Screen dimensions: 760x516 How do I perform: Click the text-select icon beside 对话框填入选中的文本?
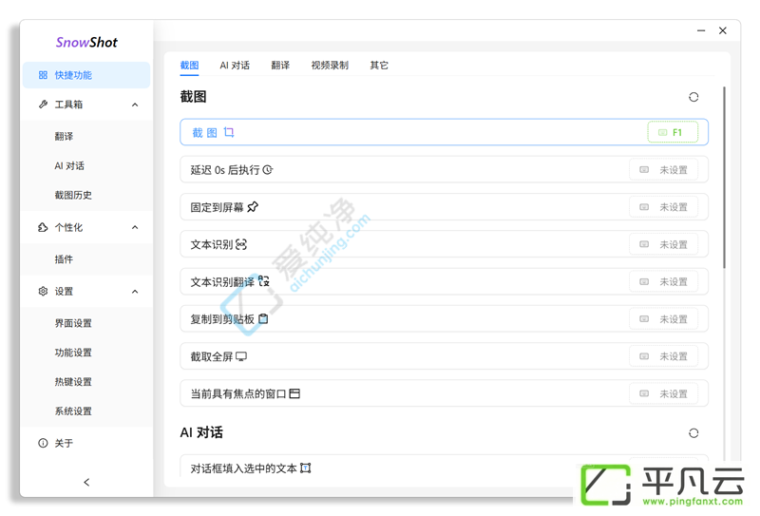[305, 468]
